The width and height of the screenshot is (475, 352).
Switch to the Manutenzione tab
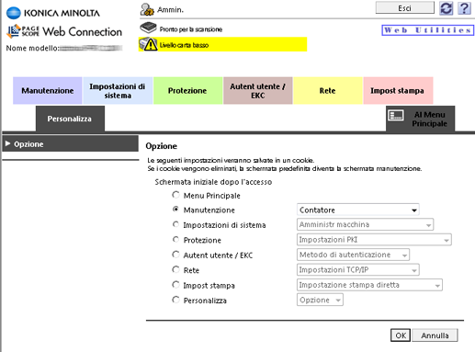tap(47, 91)
